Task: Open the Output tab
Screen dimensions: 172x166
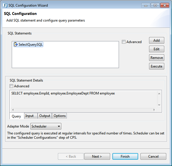Action: (x=45, y=116)
